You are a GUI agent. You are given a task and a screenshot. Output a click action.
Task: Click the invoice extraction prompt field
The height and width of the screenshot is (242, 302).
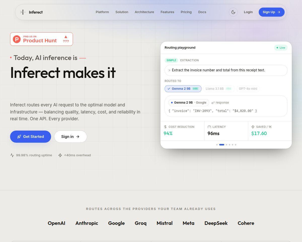226,70
